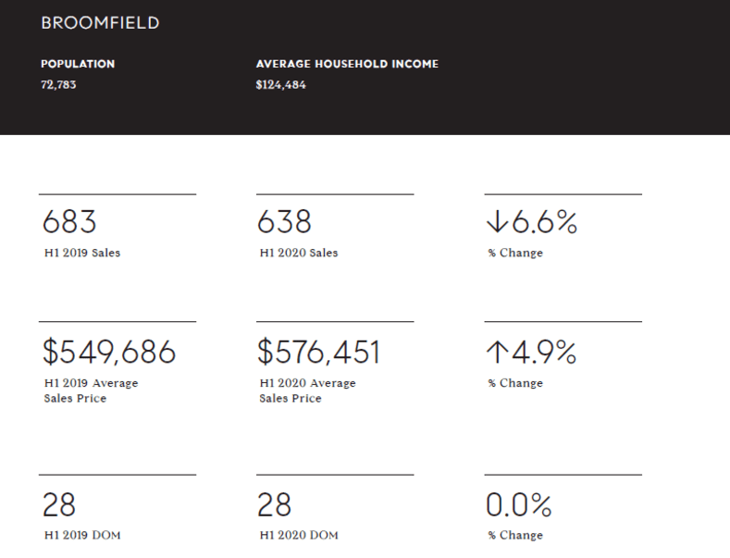Select H1 2019 Average Sales Price label

click(90, 391)
